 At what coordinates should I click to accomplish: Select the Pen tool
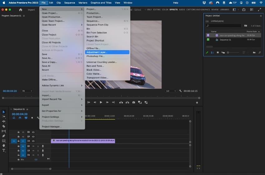click(4, 136)
